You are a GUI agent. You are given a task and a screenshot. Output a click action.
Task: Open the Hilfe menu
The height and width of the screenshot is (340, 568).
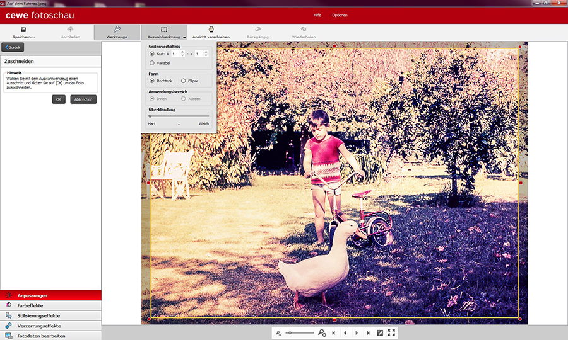[317, 15]
